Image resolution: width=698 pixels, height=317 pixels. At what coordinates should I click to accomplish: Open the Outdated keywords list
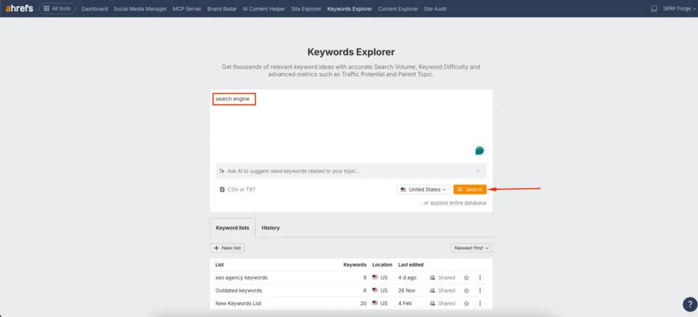239,290
